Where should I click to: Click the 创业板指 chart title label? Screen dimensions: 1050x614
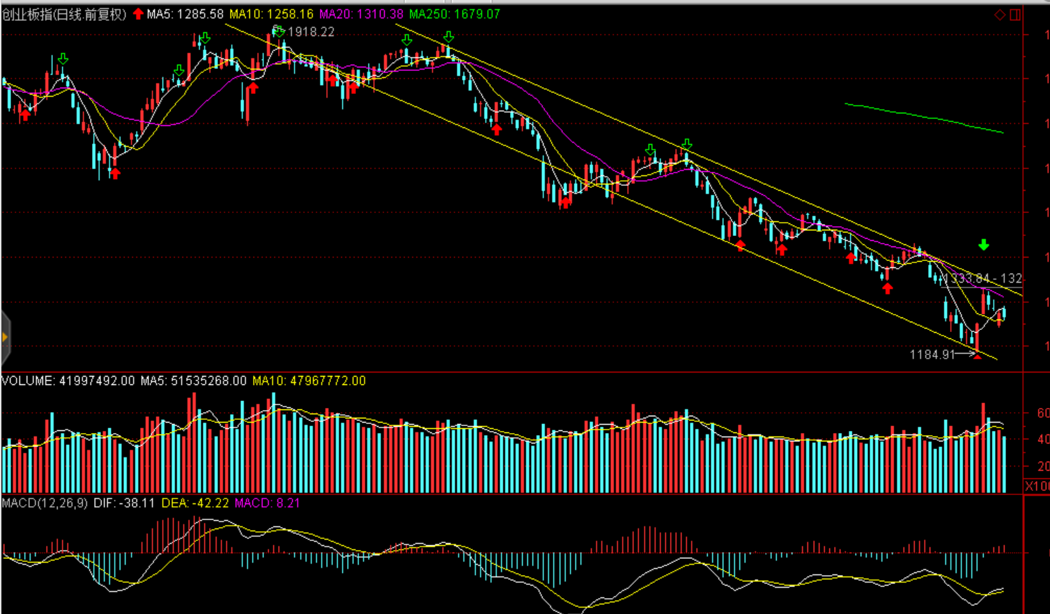(63, 14)
